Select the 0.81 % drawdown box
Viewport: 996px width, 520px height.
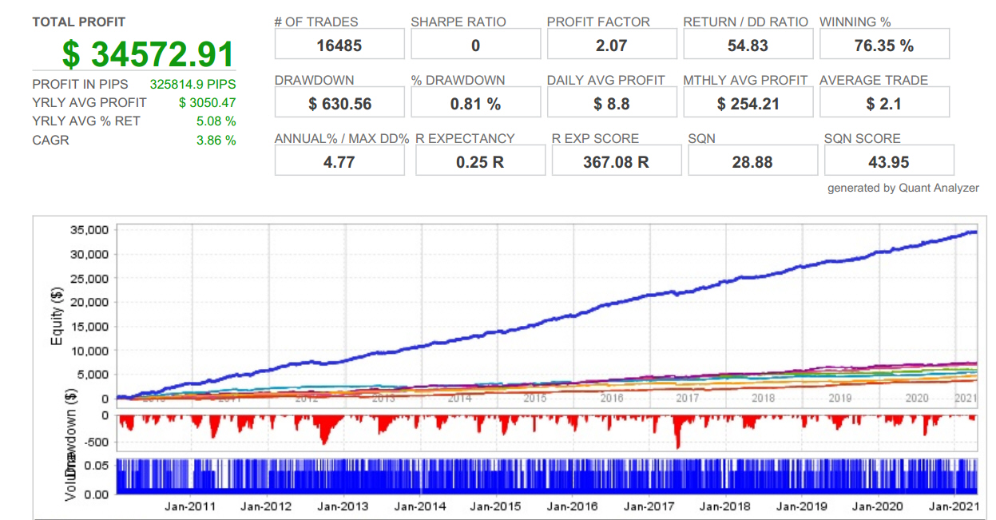tap(476, 103)
